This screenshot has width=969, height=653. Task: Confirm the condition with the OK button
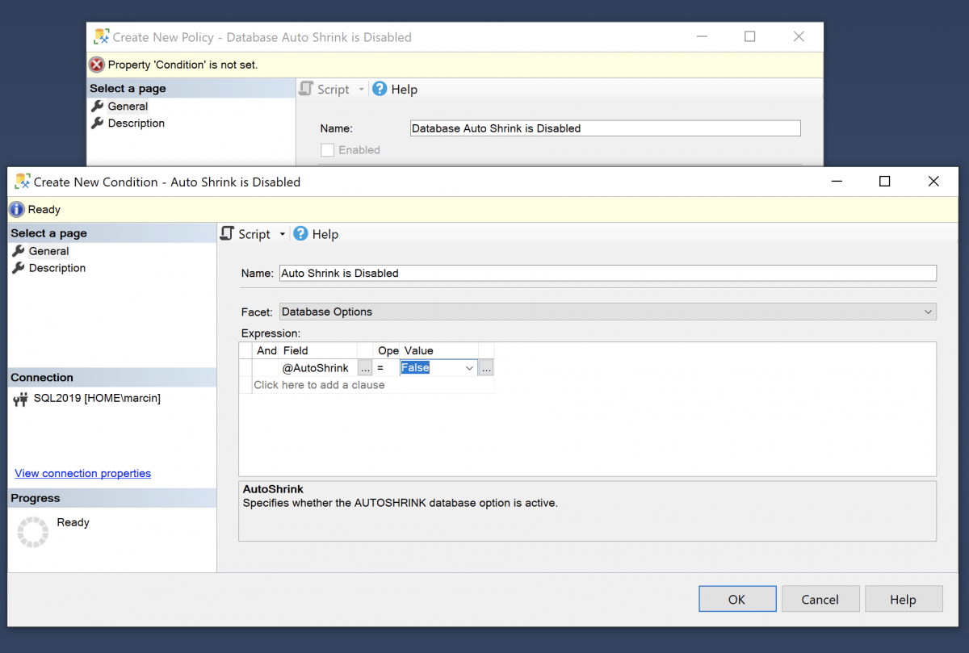(x=737, y=599)
